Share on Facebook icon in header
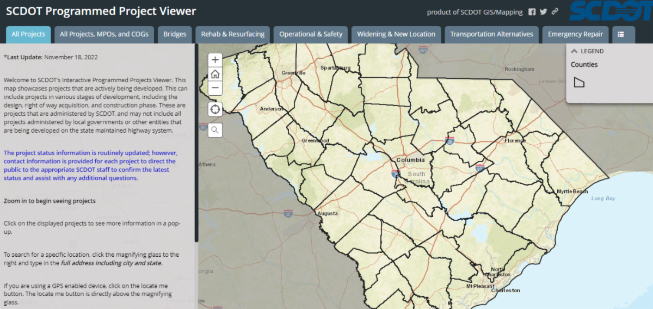 pos(532,12)
